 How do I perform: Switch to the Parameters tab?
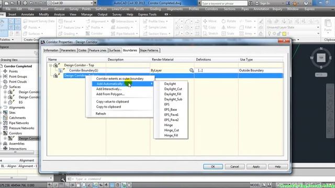69,50
